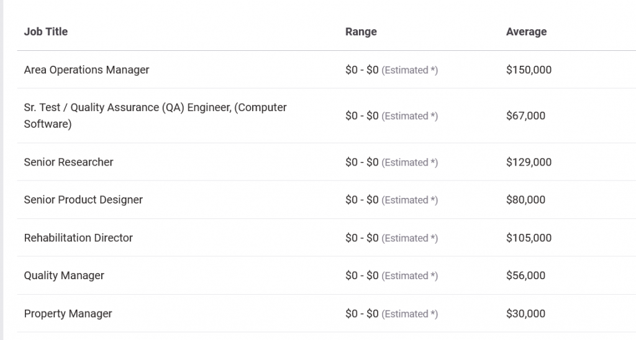
Task: Open the Sr. Test / Quality Assurance Engineer title
Action: tap(155, 115)
